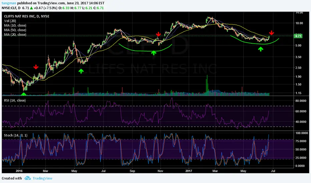Viewport: 311px width, 183px height.
Task: Open the tangman author link
Action: (x=9, y=3)
